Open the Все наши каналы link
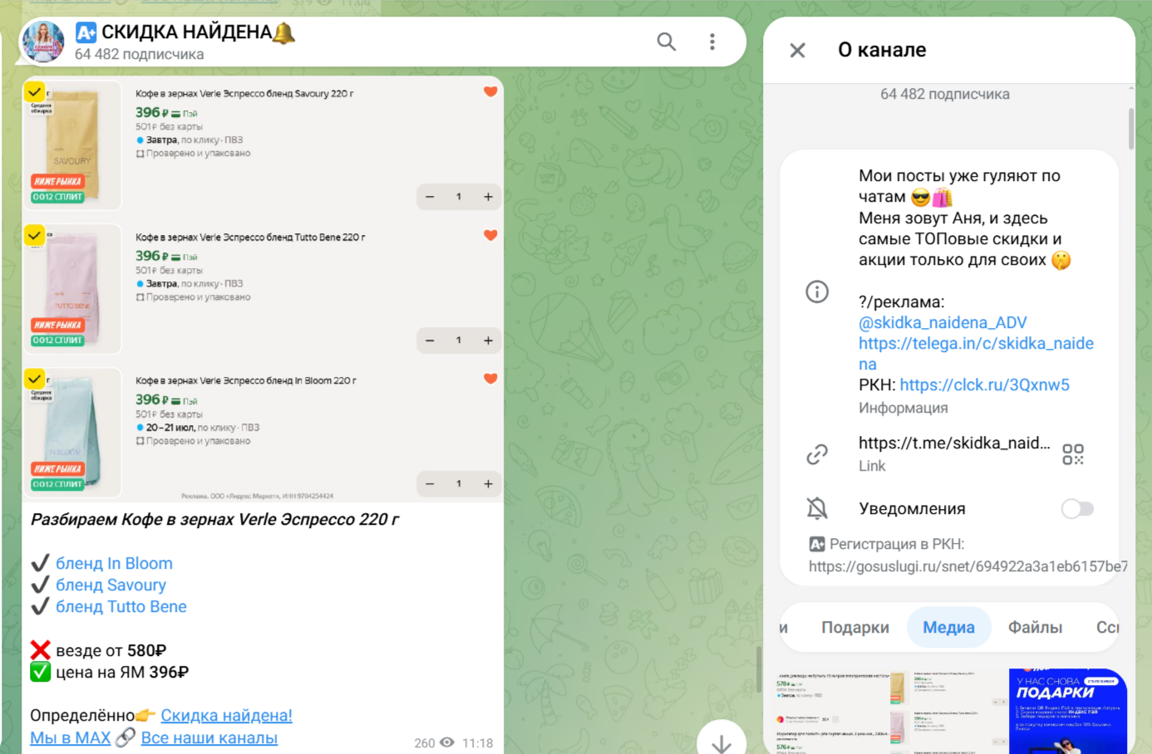This screenshot has width=1152, height=754. pyautogui.click(x=209, y=737)
